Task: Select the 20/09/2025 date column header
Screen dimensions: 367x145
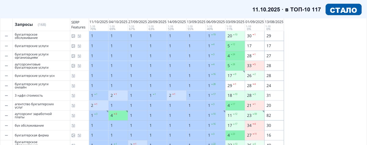Action: pyautogui.click(x=157, y=22)
